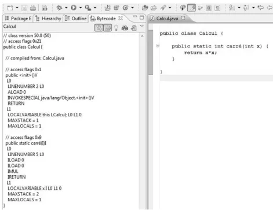Screen dimensions: 273x210
Task: Click the binary file icon in toolbar
Action: pyautogui.click(x=45, y=8)
